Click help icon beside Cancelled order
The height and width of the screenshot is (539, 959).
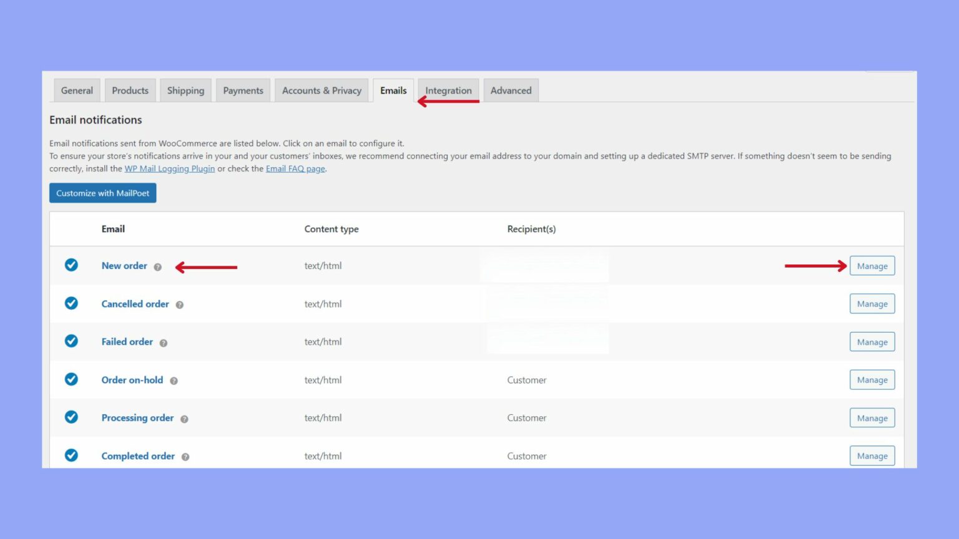(179, 304)
